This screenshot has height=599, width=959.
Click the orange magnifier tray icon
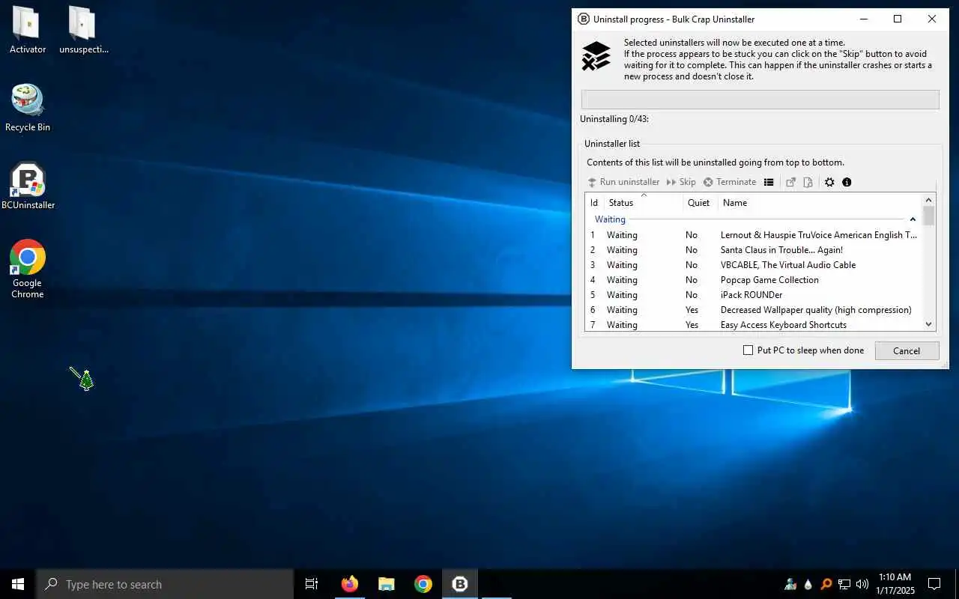click(x=826, y=584)
